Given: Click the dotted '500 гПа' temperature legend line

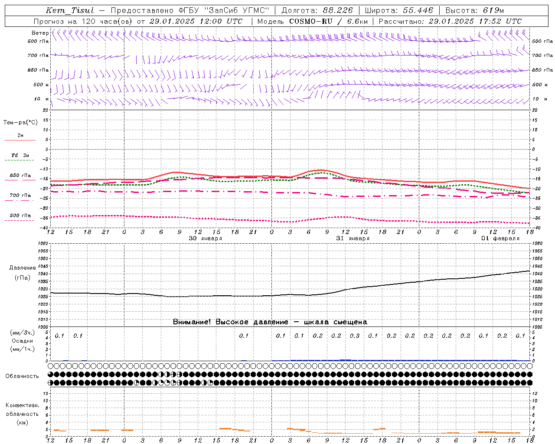Looking at the screenshot, I should coord(20,220).
